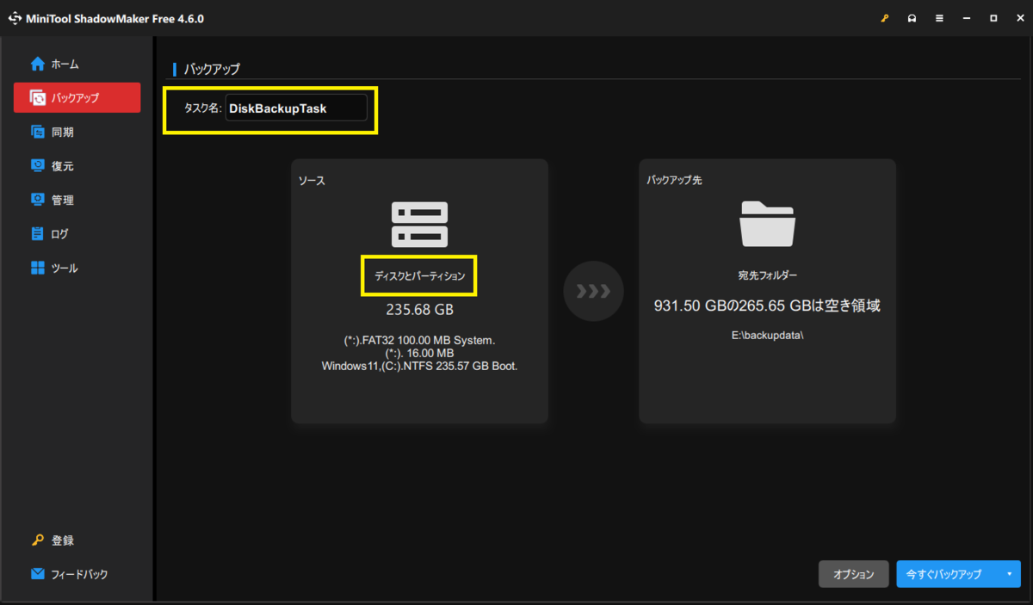Viewport: 1033px width, 605px height.
Task: Click the 今すぐバックアップ button
Action: pos(946,574)
